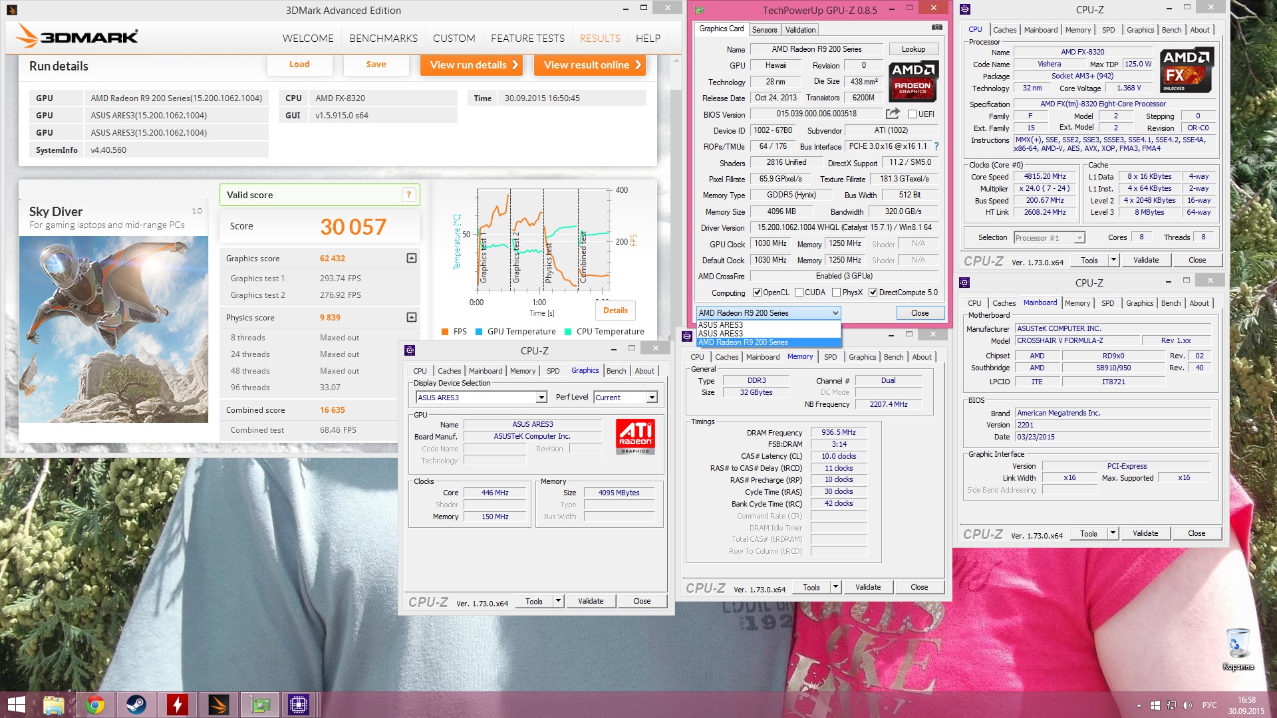Open the Windows Start button
The height and width of the screenshot is (718, 1277).
(16, 705)
